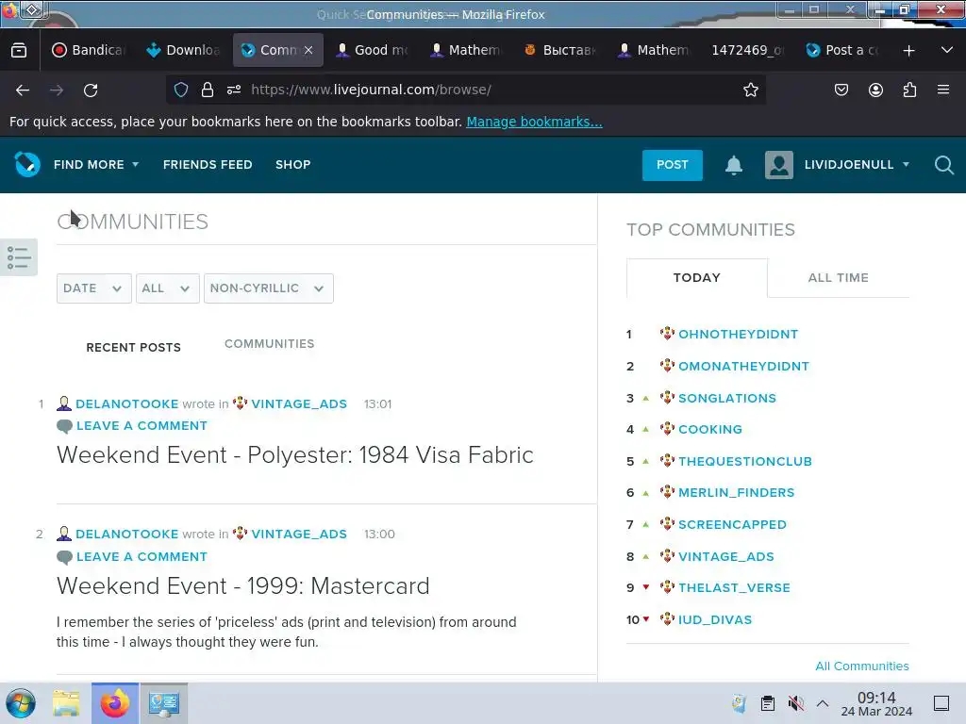Expand the ALL filter dropdown
Screen dimensions: 966x724
click(x=168, y=288)
